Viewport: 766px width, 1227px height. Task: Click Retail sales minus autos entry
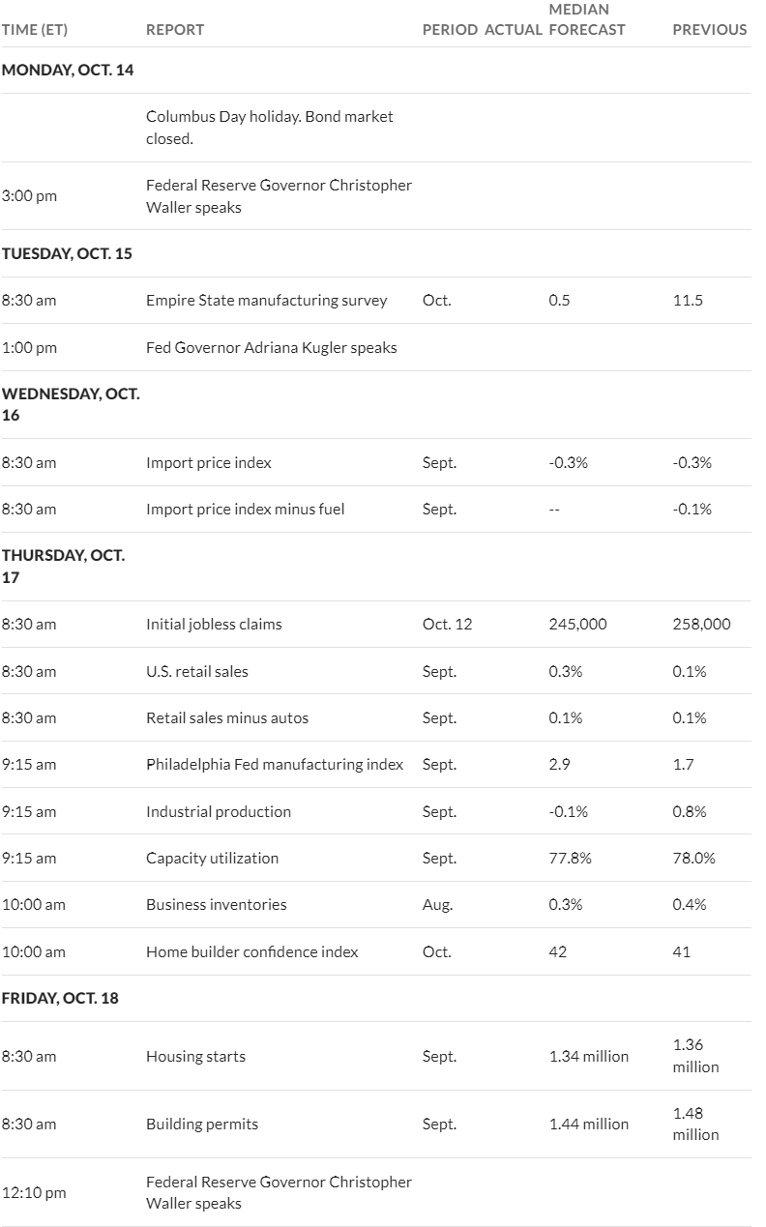pos(227,717)
